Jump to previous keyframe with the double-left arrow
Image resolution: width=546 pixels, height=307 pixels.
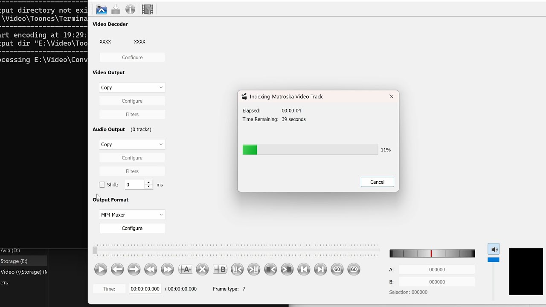[151, 269]
